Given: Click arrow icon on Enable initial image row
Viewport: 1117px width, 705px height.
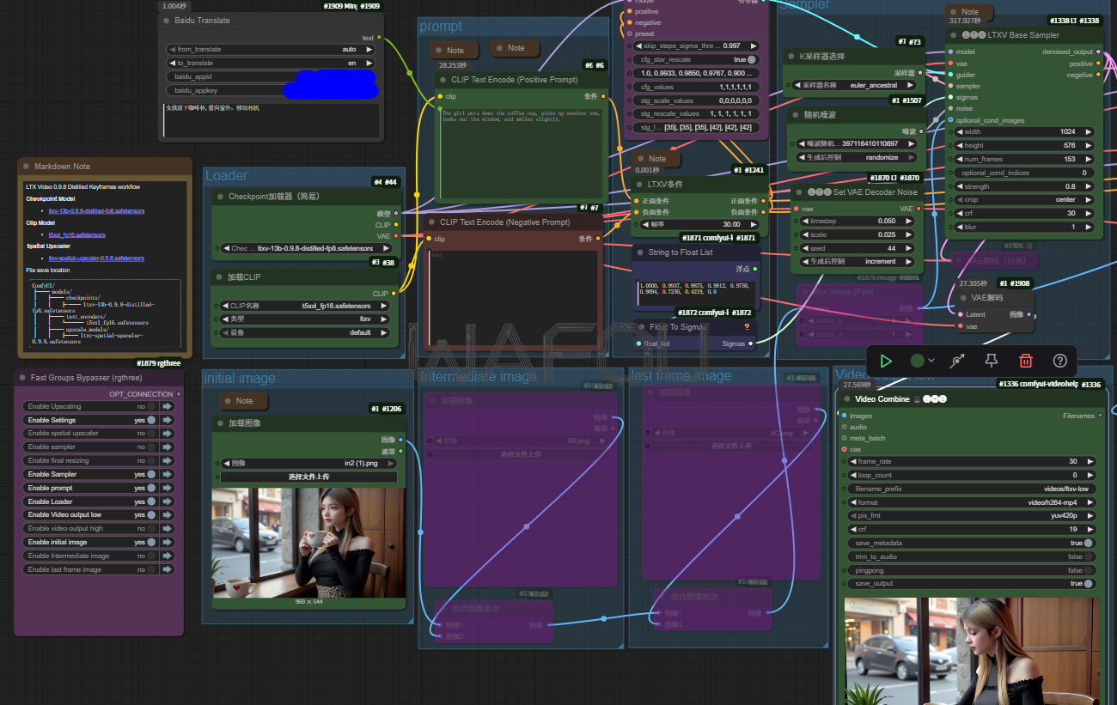Looking at the screenshot, I should pos(168,542).
